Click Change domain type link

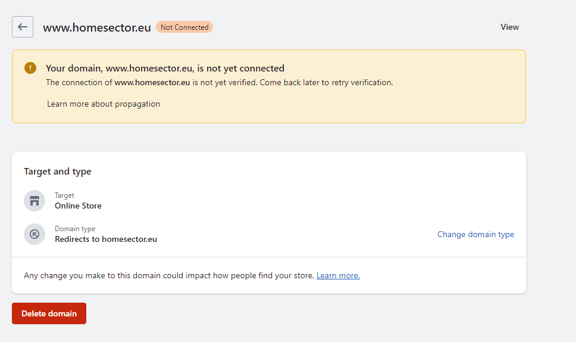point(475,234)
